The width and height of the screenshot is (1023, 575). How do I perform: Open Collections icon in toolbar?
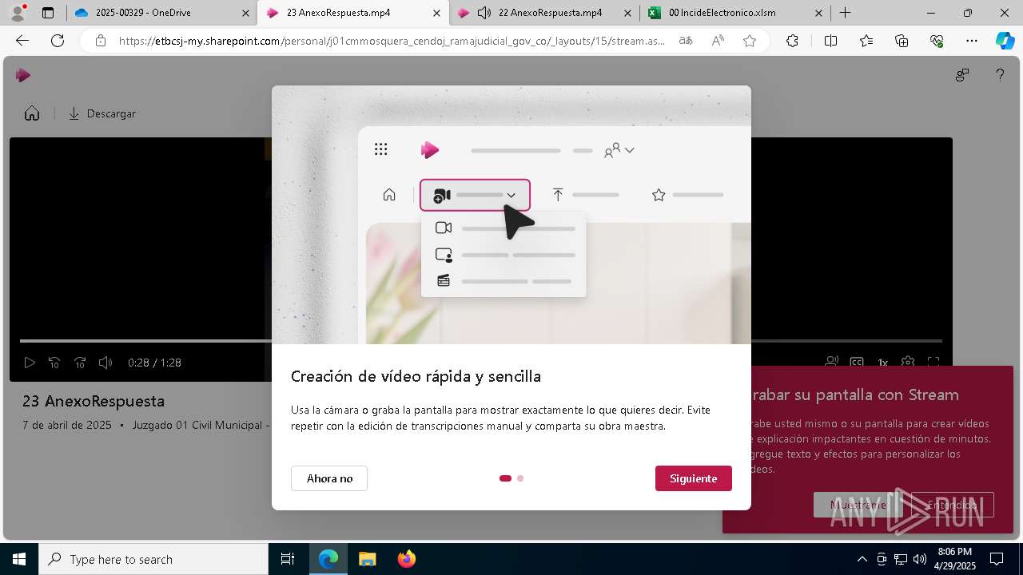coord(902,41)
